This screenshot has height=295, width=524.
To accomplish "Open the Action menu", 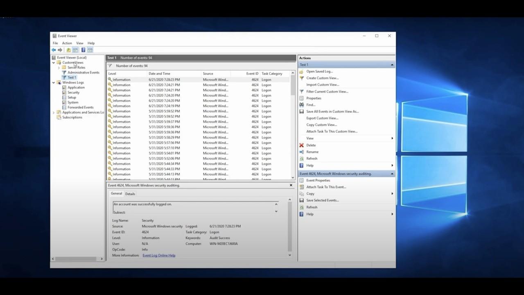I will 67,43.
